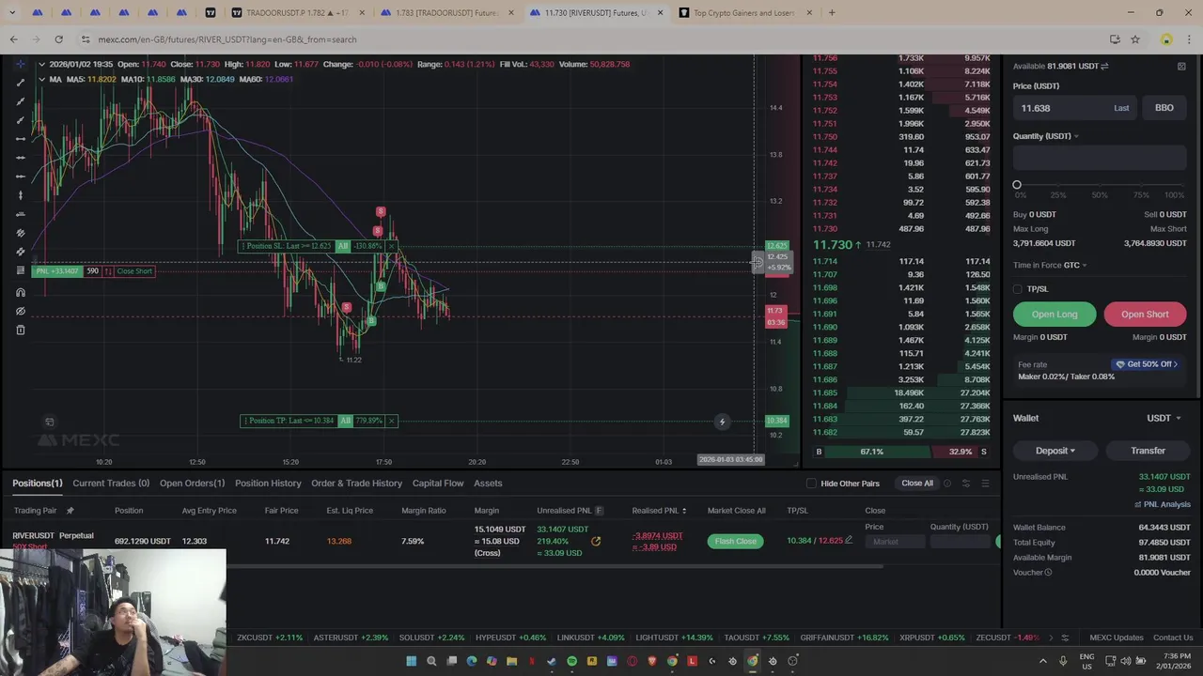
Task: Click the transfer arrows next to Available
Action: 1104,66
